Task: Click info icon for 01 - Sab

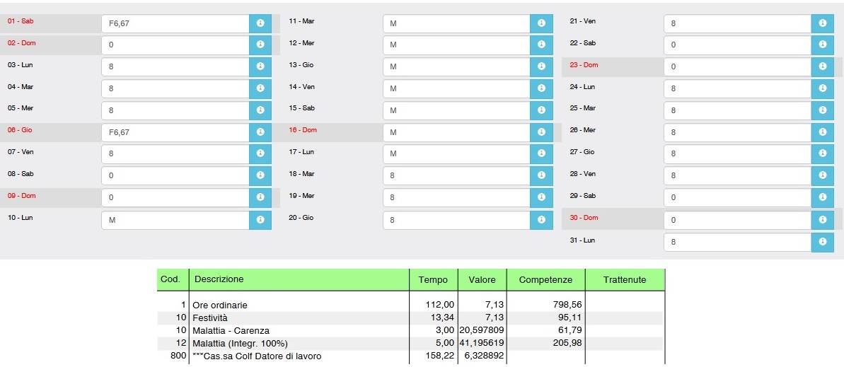Action: [260, 23]
